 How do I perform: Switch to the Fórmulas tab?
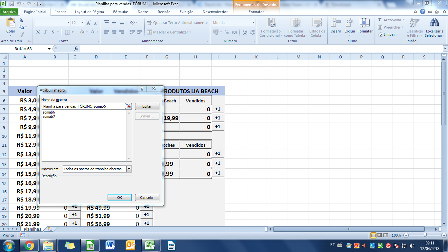pos(121,12)
